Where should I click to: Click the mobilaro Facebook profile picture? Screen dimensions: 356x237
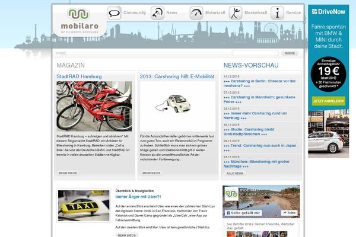(231, 194)
